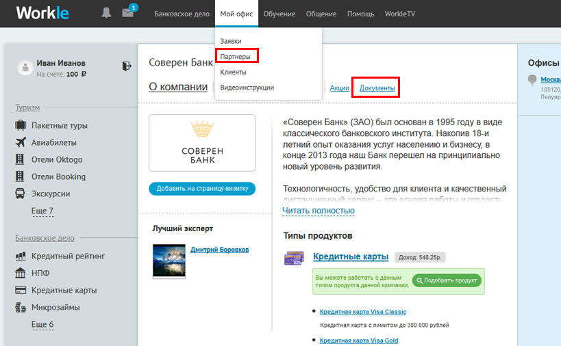The height and width of the screenshot is (346, 561).
Task: Click the bank building icon for НПФ
Action: click(21, 273)
